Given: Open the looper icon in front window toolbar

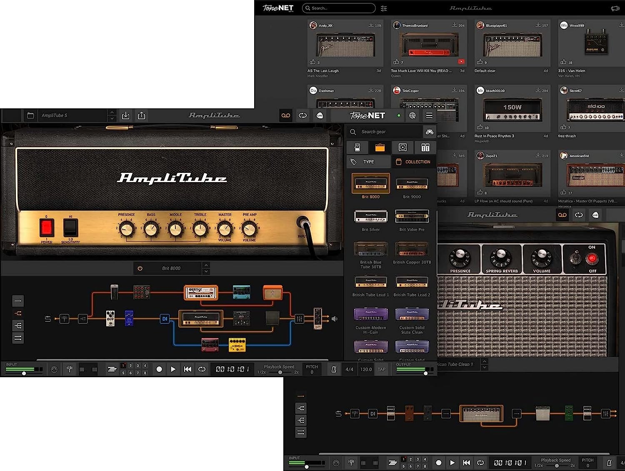Looking at the screenshot, I should (x=303, y=115).
